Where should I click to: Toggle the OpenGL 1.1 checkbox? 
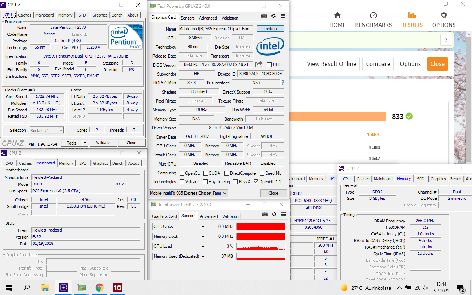pos(256,182)
